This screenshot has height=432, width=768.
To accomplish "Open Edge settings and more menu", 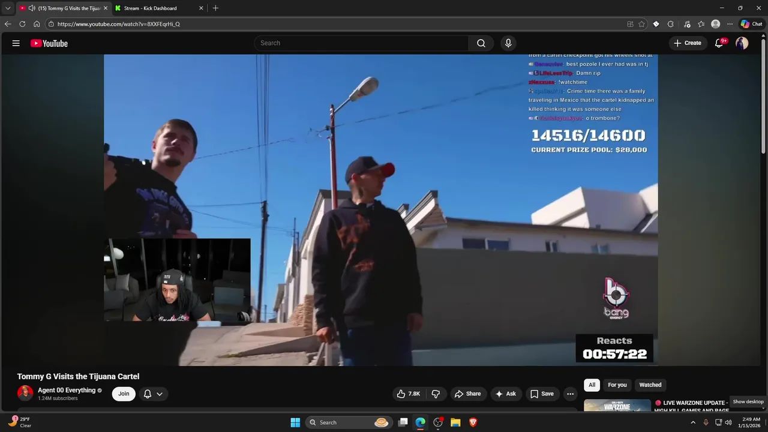I will tap(730, 24).
